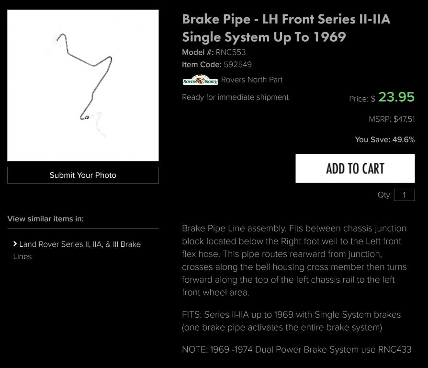Click the FITS Series II-IIA compatibility paragraph
This screenshot has width=428, height=368.
click(291, 321)
